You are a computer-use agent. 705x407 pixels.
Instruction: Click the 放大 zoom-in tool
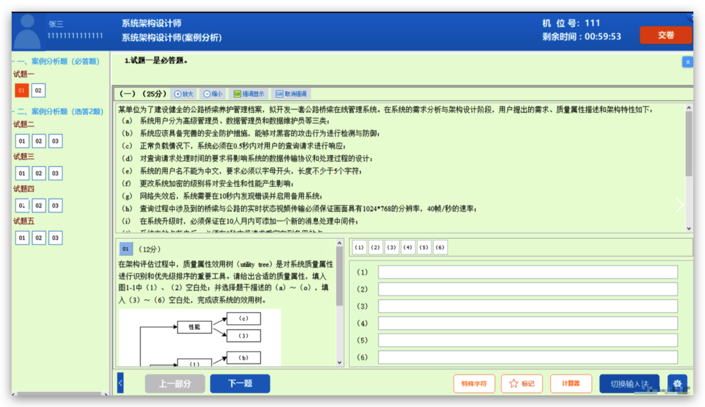coord(184,94)
